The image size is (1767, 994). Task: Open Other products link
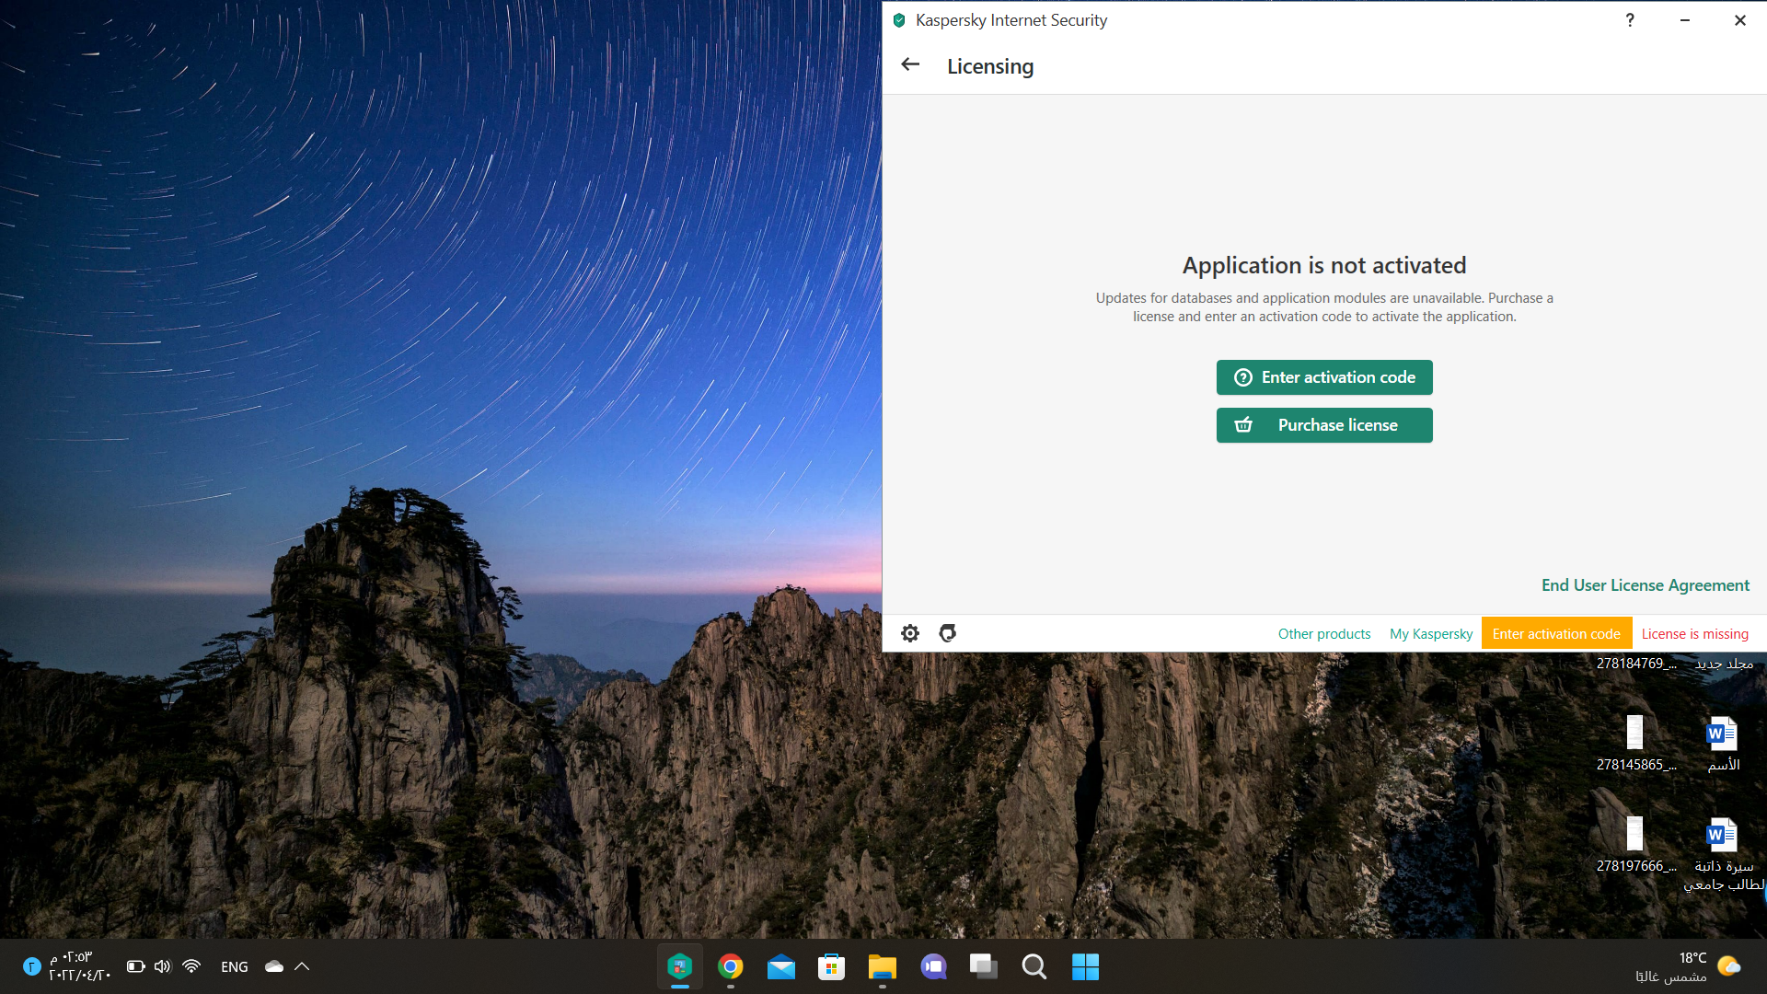1324,634
